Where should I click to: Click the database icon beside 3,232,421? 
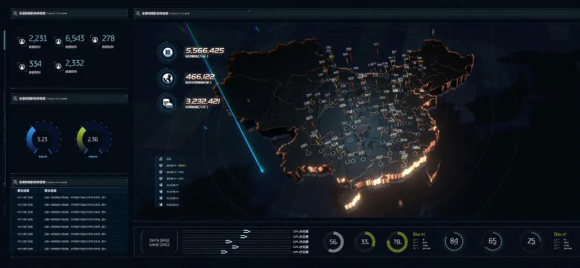tap(168, 103)
